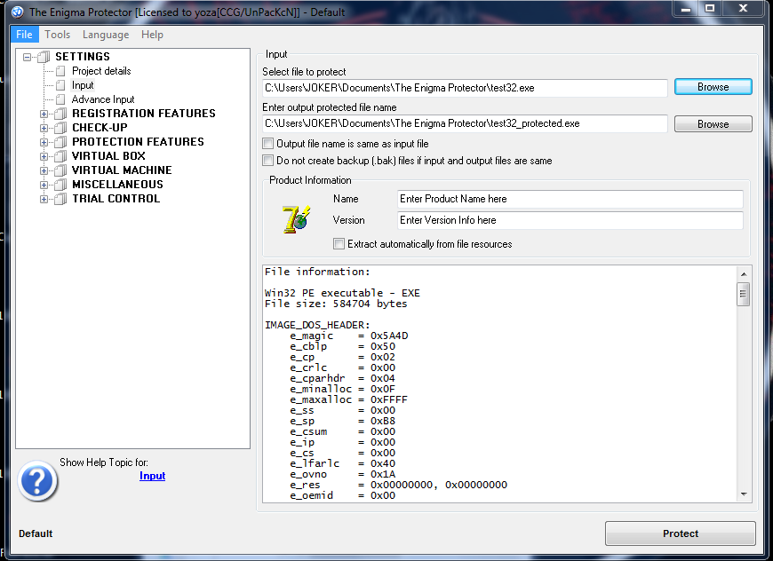Click the VIRTUAL BOX folder icon
773x561 pixels.
60,156
